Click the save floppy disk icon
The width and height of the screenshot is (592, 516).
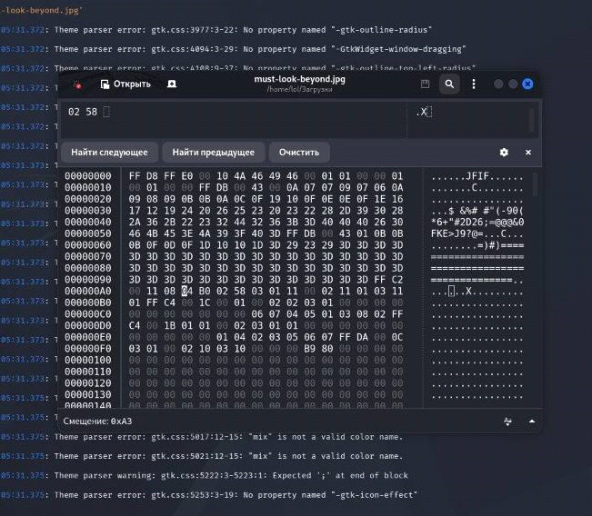[425, 84]
